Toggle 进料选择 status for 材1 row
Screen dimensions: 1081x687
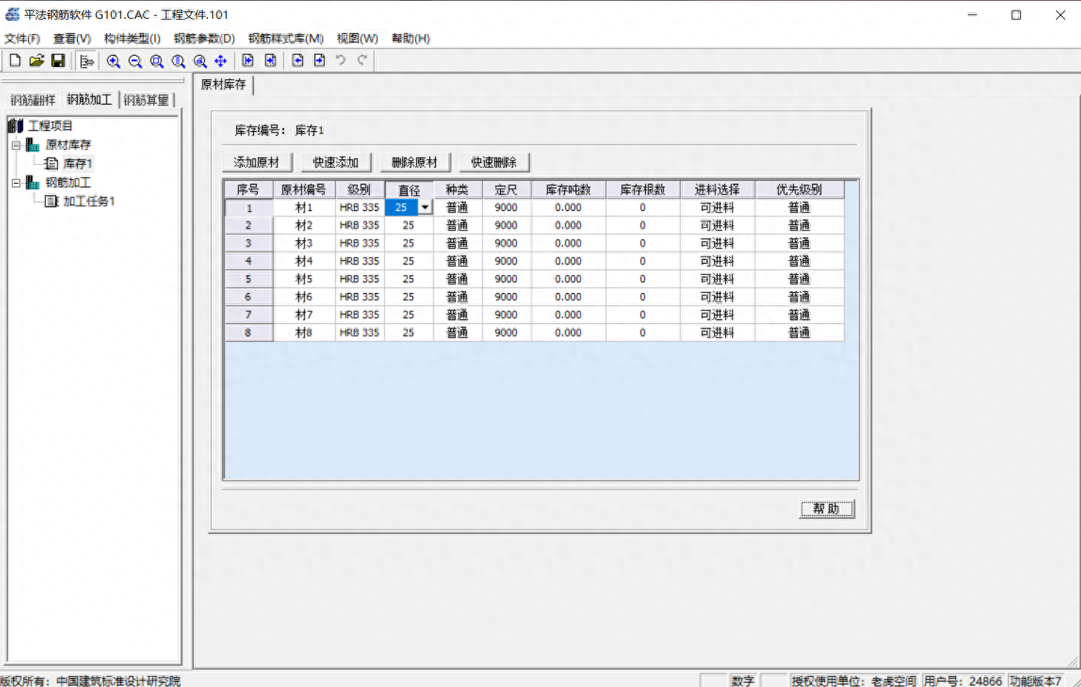[x=716, y=206]
